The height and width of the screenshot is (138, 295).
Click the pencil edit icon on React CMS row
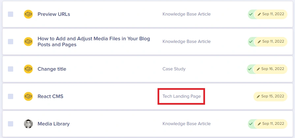(258, 96)
